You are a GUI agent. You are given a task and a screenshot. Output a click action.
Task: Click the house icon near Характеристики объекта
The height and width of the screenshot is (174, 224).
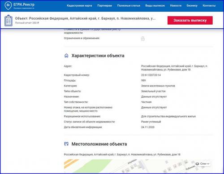[x=66, y=56]
